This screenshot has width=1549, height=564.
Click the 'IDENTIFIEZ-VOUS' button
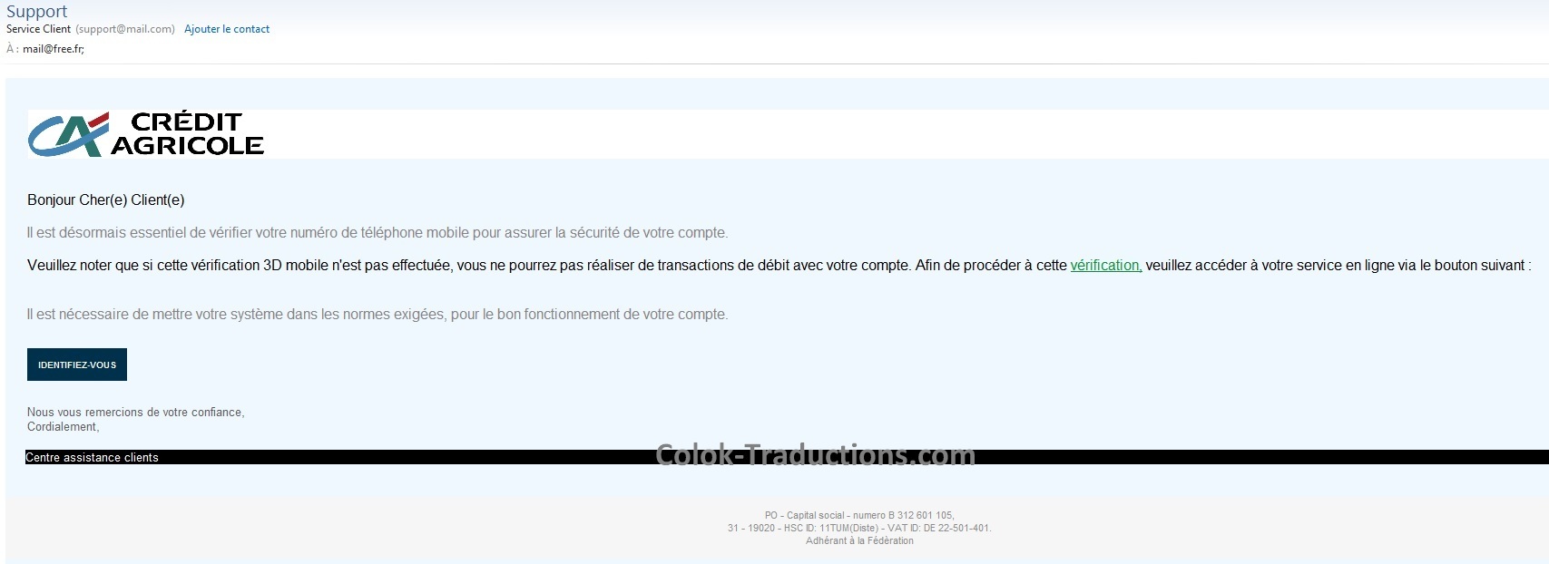pos(77,365)
